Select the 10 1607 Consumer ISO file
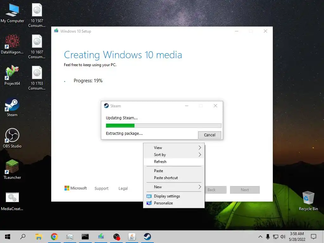 pos(37,47)
